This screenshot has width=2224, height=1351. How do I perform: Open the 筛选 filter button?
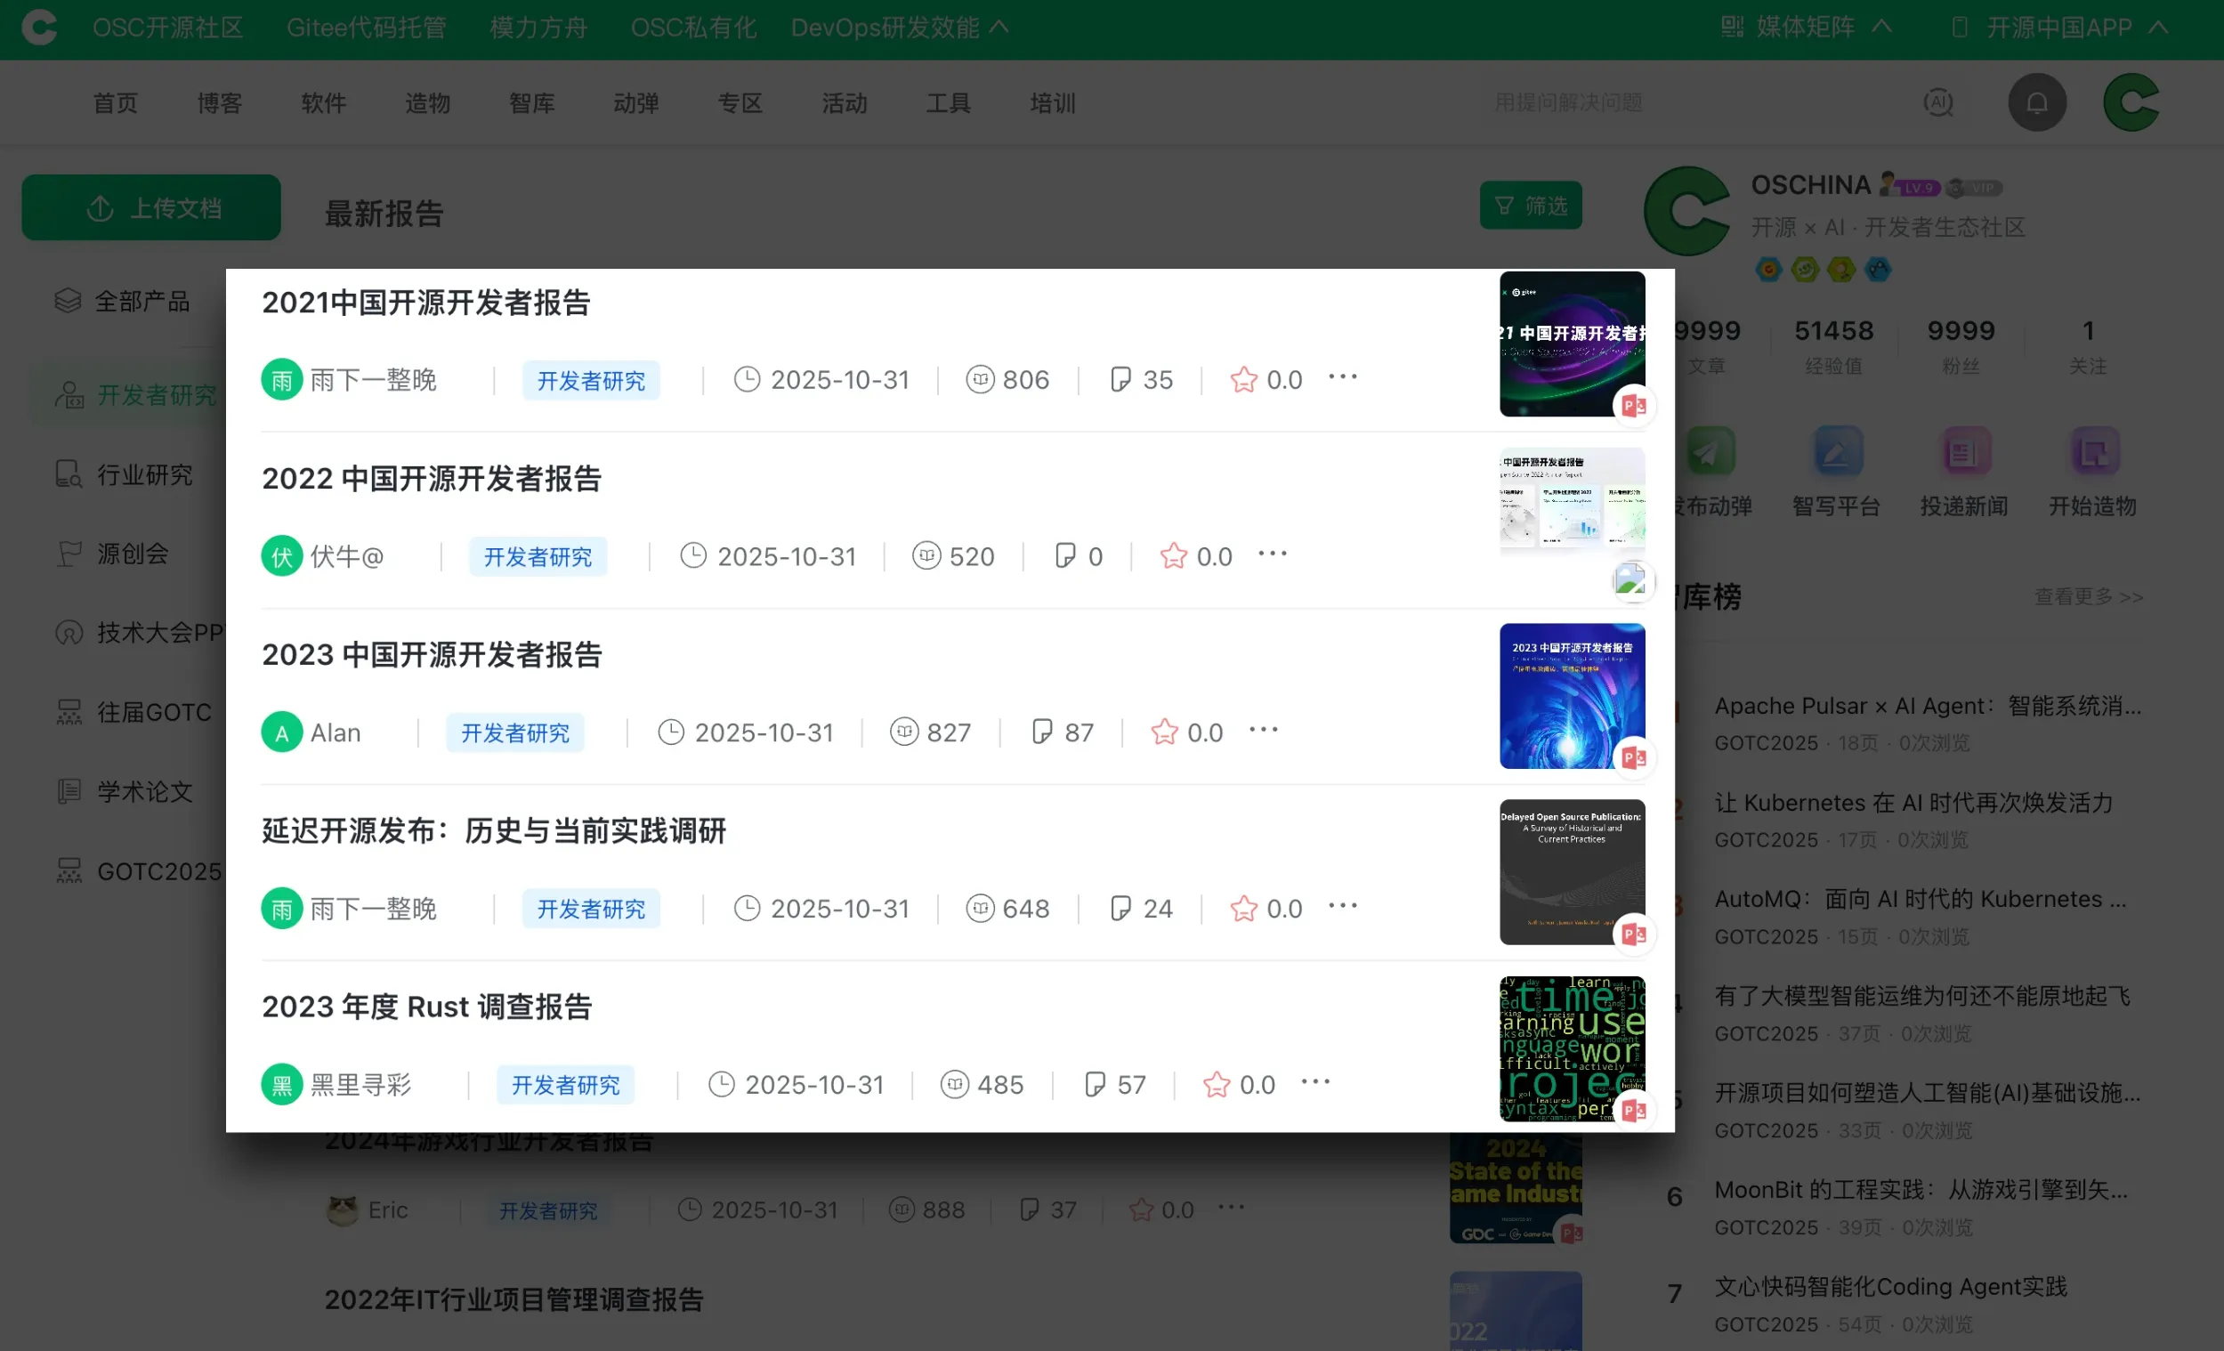pos(1530,206)
